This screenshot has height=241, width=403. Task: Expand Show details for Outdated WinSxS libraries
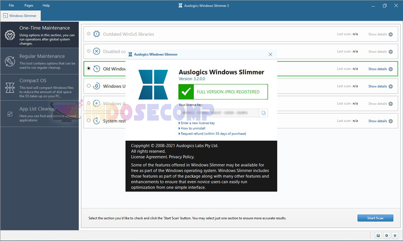[x=380, y=34]
